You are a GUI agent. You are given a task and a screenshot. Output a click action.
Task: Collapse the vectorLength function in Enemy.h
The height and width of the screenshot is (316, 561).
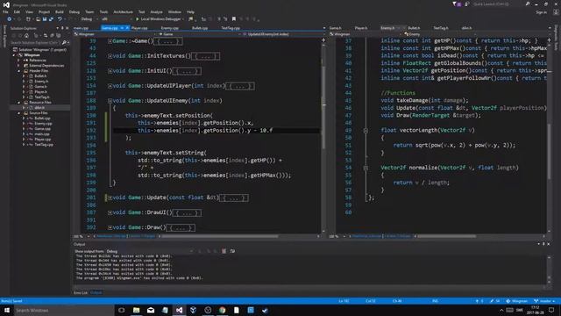pos(366,131)
